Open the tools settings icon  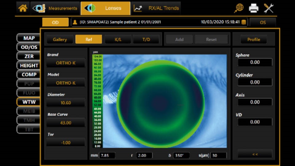point(269,8)
